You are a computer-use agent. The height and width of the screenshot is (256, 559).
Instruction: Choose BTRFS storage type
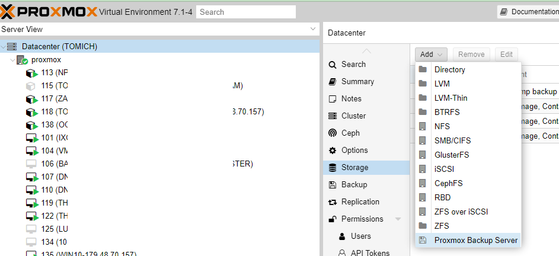tap(468, 113)
